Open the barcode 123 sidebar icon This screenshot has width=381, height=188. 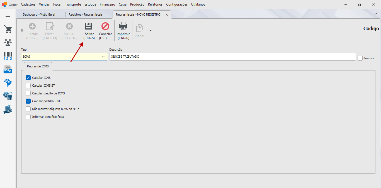(x=8, y=56)
